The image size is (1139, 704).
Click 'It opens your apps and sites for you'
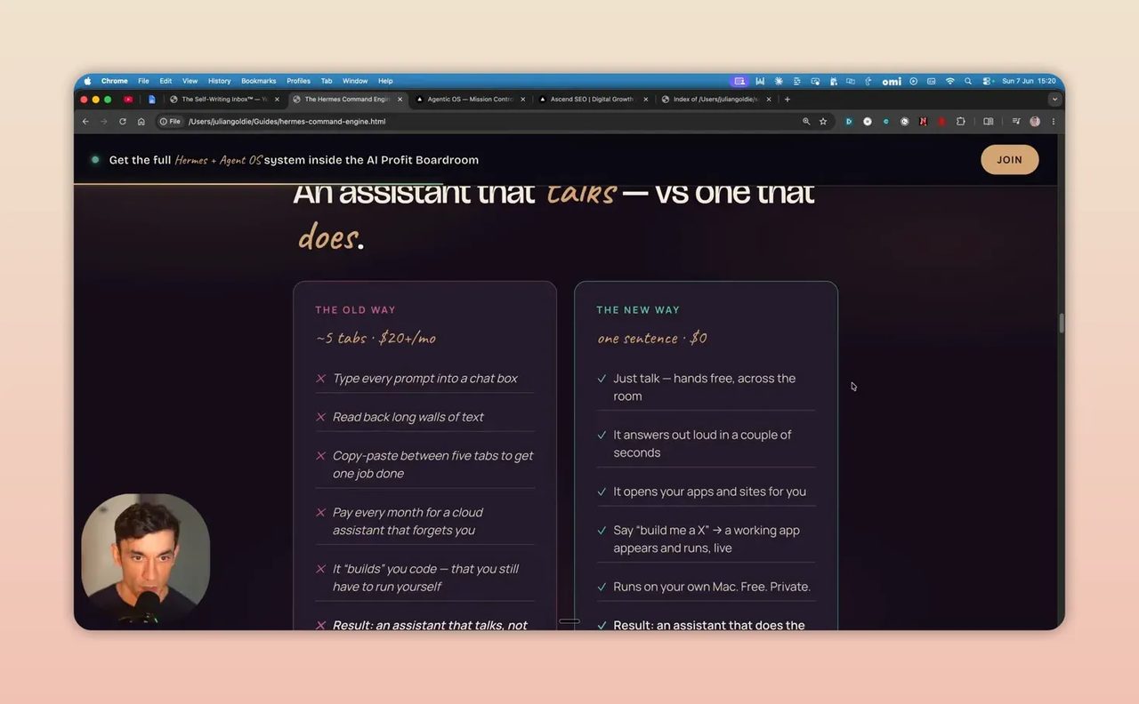(709, 492)
